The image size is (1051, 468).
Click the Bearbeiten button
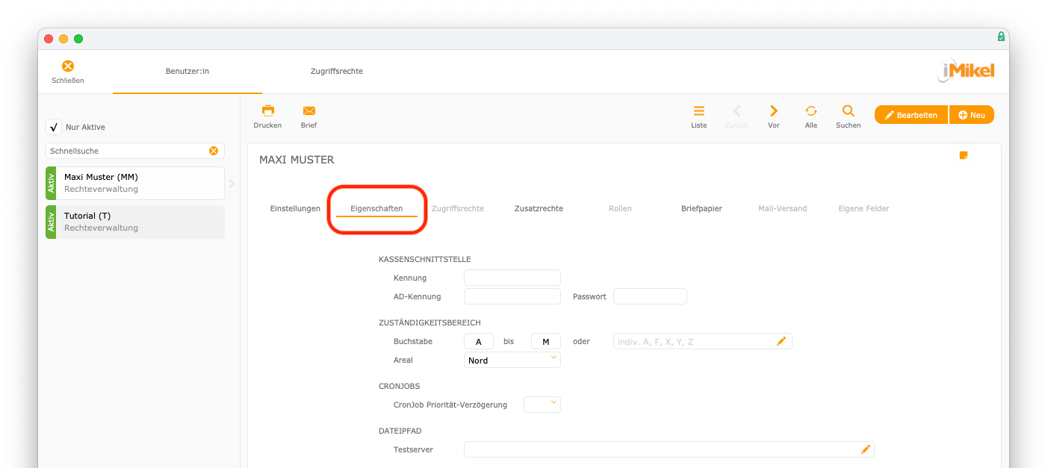[911, 115]
